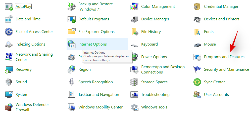Open the Internet Options link

pyautogui.click(x=92, y=44)
